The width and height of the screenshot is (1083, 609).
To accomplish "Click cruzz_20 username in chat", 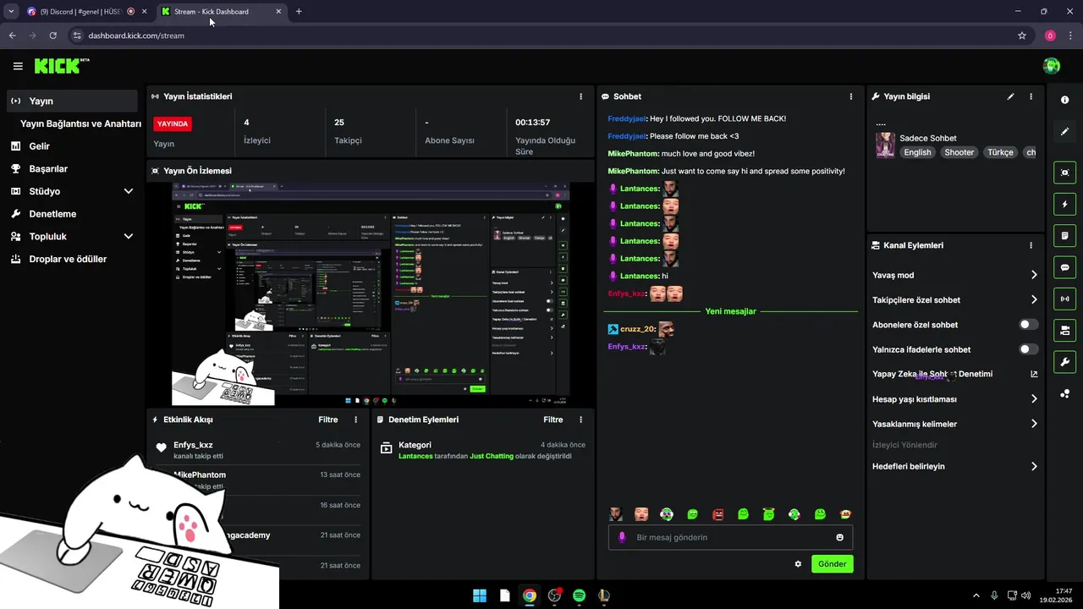I will 638,329.
